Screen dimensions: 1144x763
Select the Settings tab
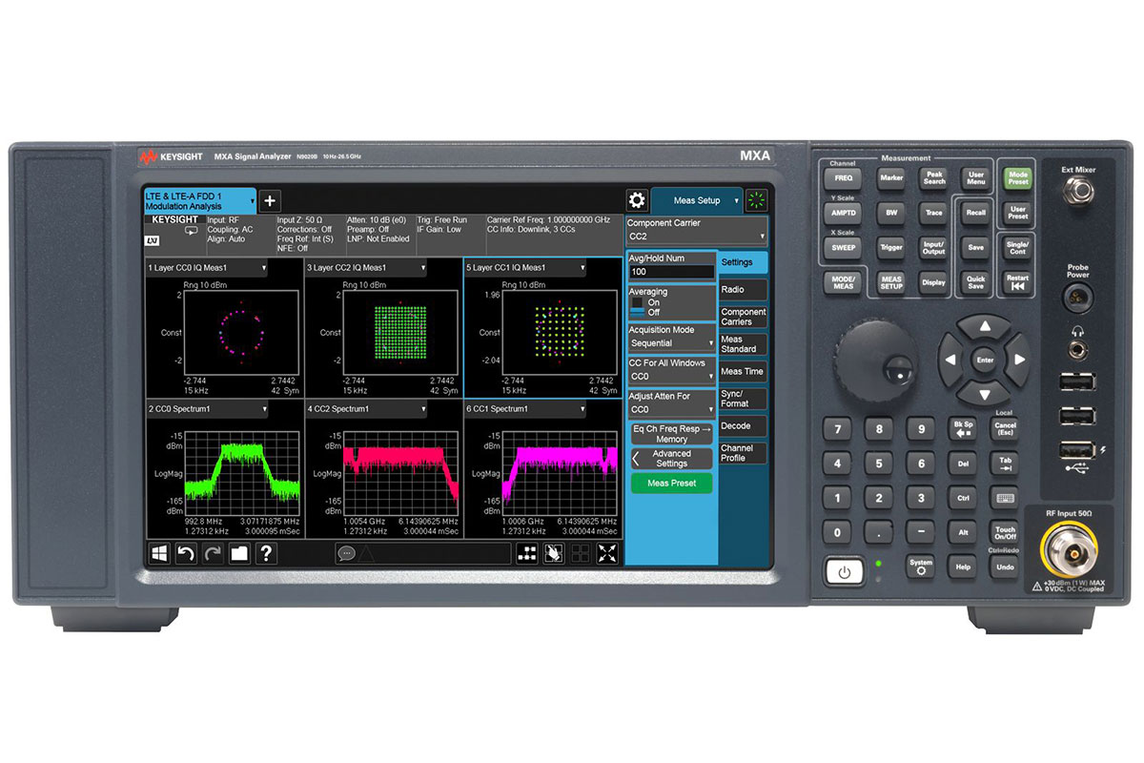pyautogui.click(x=743, y=262)
